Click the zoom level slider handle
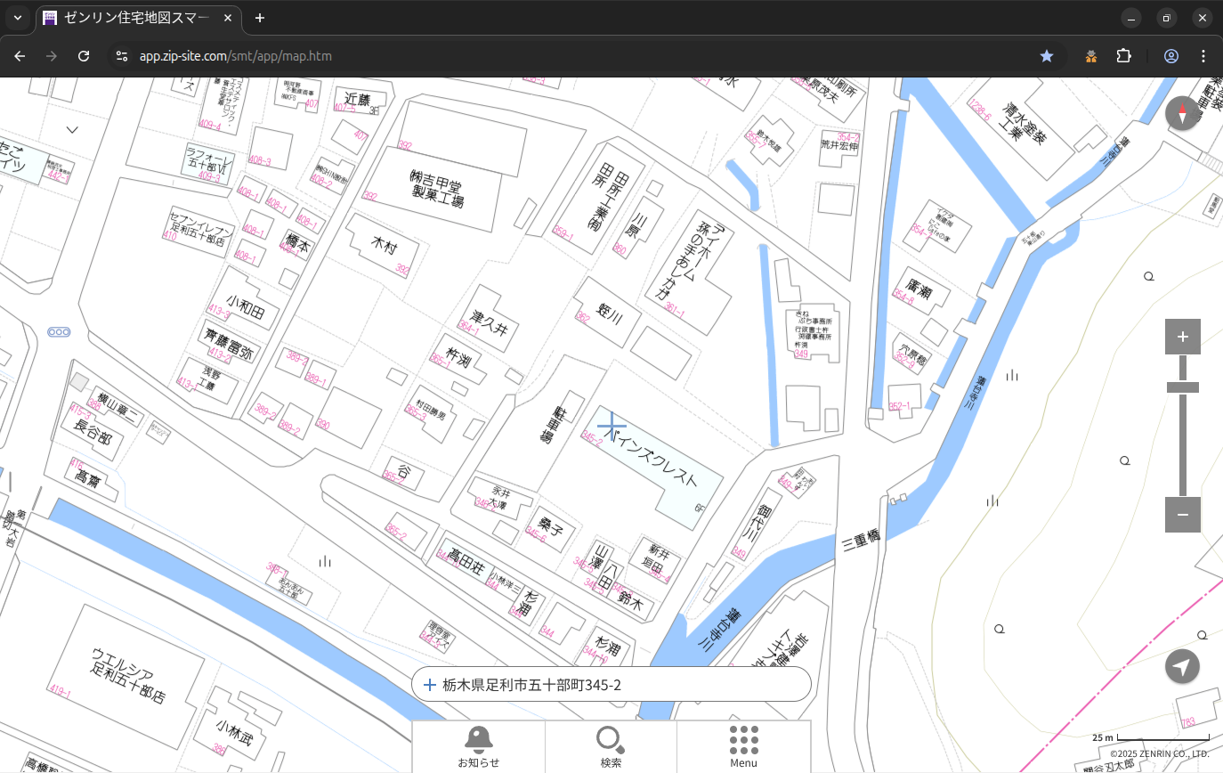Viewport: 1223px width, 773px height. (x=1182, y=387)
